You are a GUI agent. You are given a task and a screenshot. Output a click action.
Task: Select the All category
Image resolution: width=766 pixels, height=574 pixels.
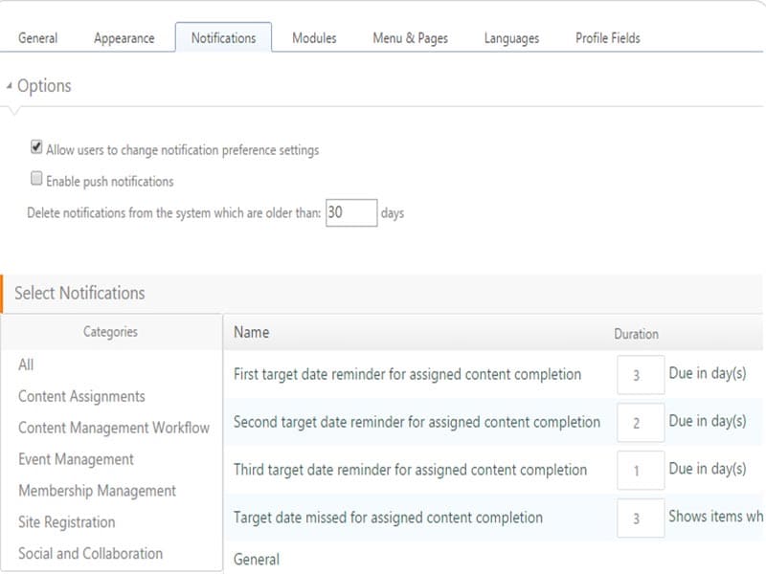(26, 364)
